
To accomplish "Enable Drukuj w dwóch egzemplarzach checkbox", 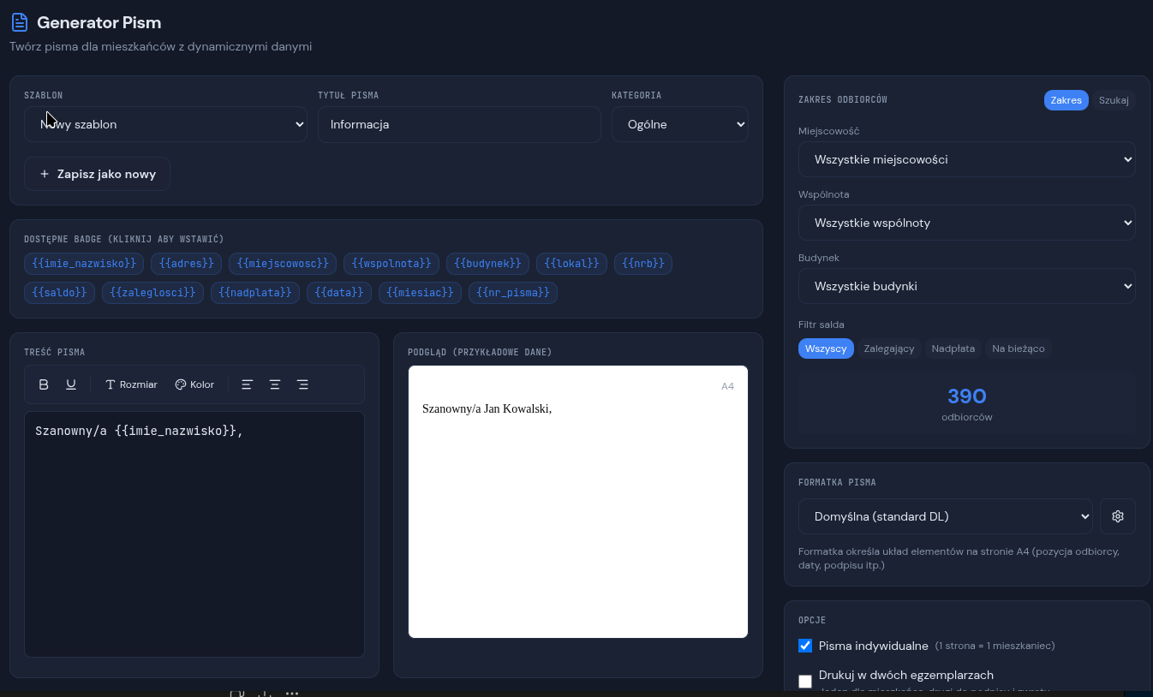I will coord(805,682).
